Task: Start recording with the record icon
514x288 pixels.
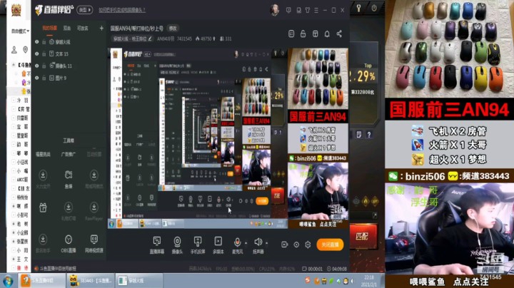Action: coord(285,245)
